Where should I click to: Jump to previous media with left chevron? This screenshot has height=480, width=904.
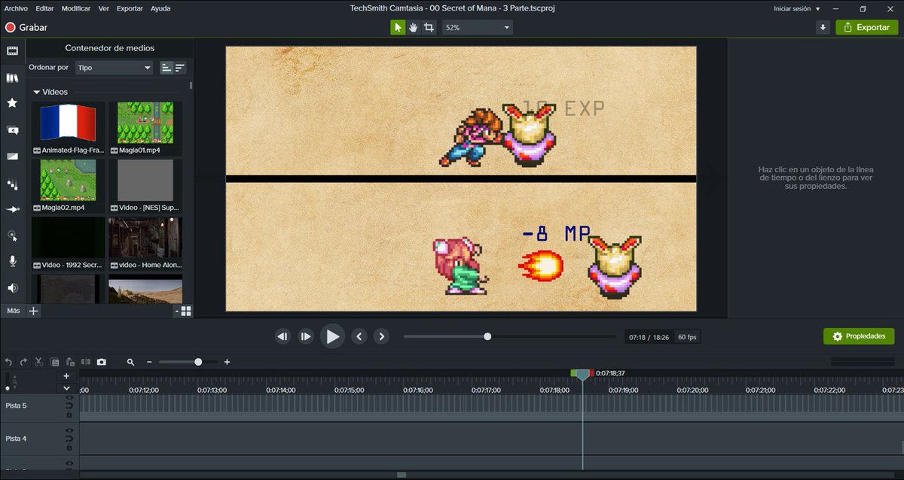[x=359, y=336]
